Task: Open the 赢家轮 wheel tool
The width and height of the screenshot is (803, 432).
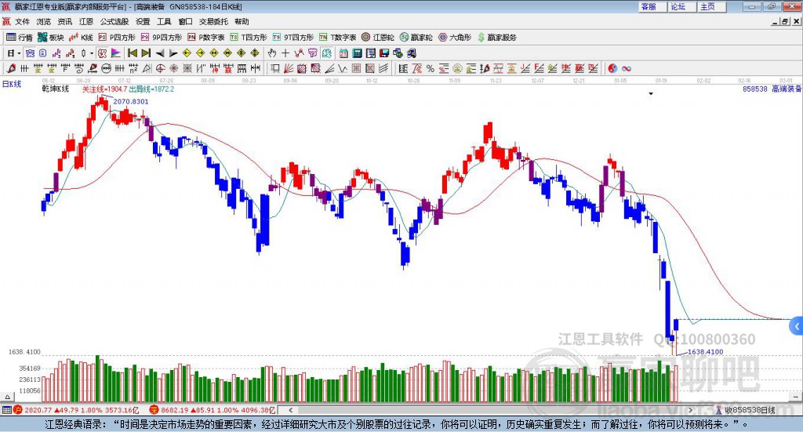Action: (x=416, y=38)
